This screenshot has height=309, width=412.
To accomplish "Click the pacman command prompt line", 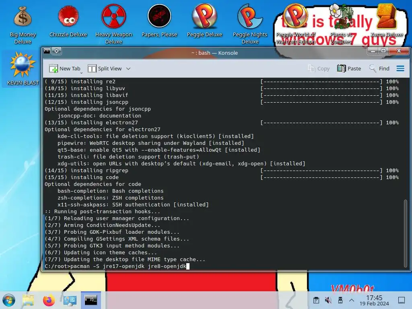I will (117, 266).
